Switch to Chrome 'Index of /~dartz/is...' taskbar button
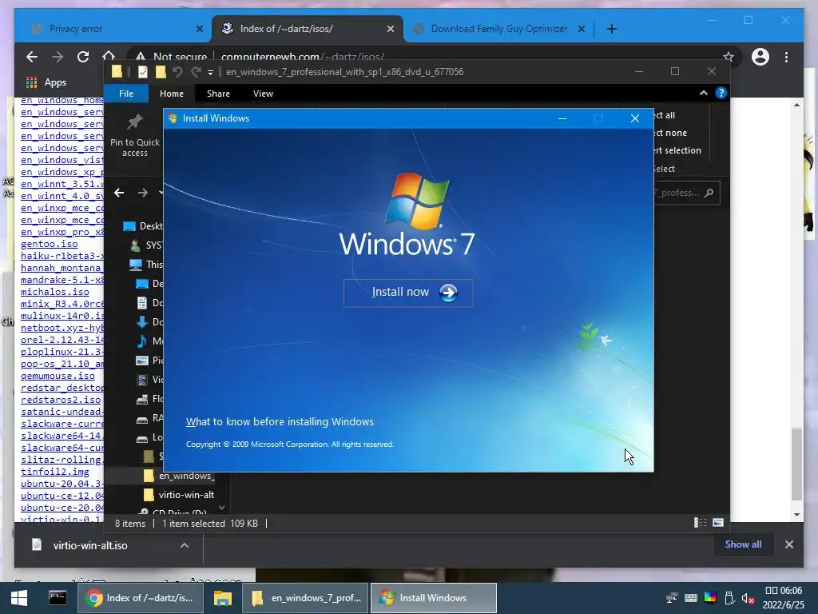 coord(141,598)
